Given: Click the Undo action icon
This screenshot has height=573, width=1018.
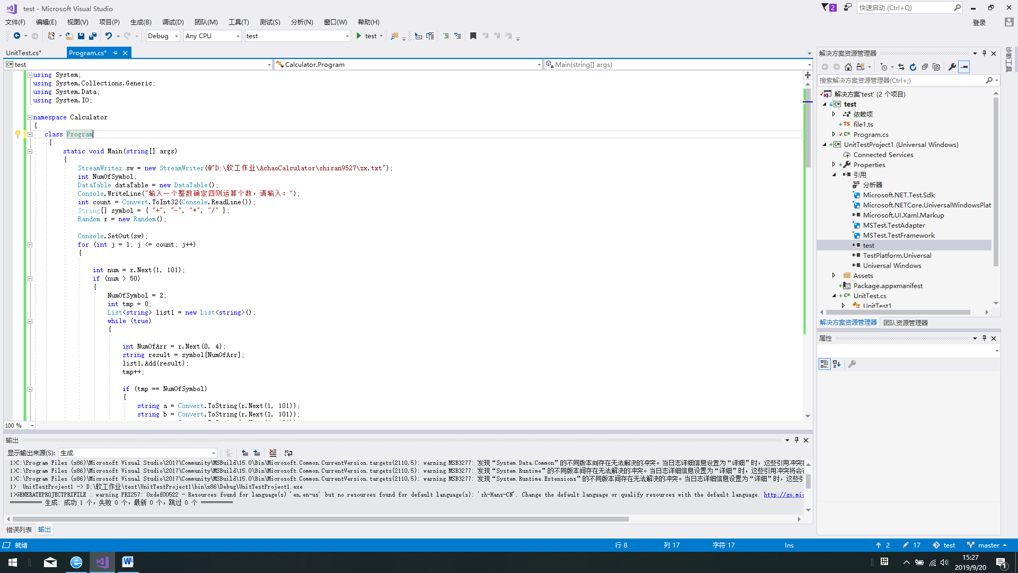Looking at the screenshot, I should [x=106, y=36].
